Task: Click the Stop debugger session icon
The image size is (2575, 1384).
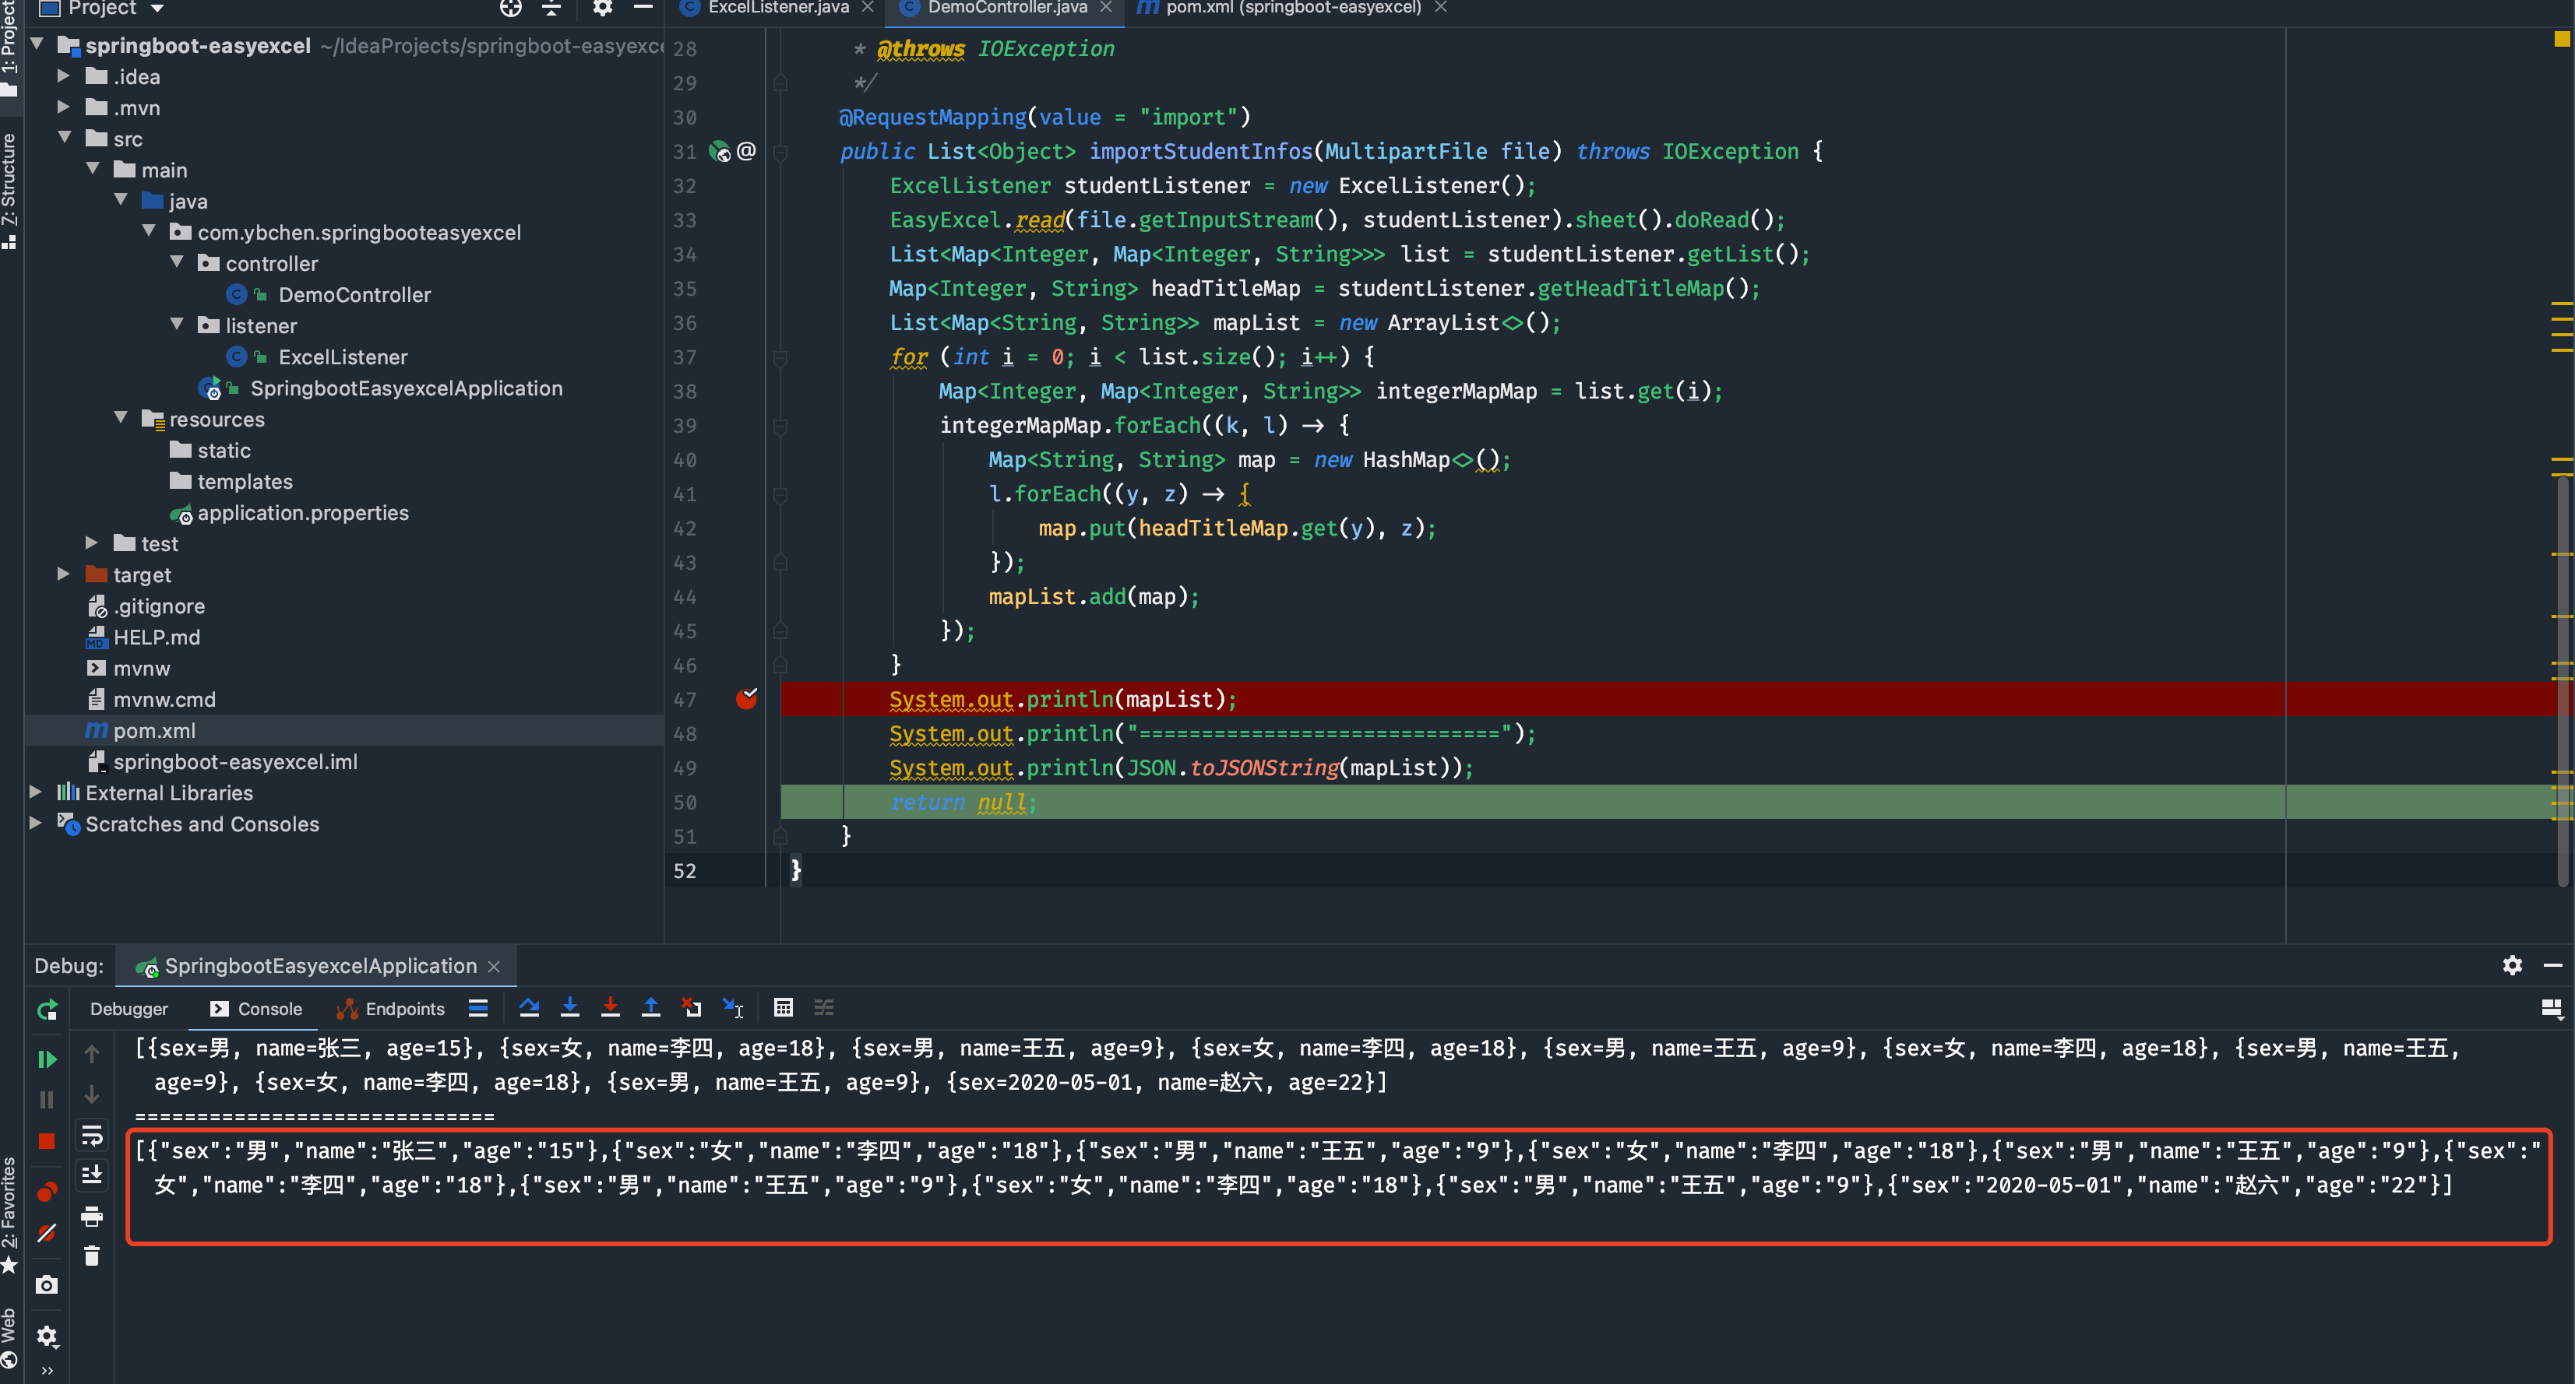Action: point(46,1139)
